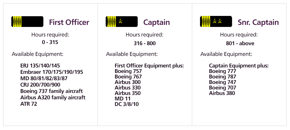Screen dimensions: 290x130
Task: Select the Captain rank heading
Action: [156, 22]
